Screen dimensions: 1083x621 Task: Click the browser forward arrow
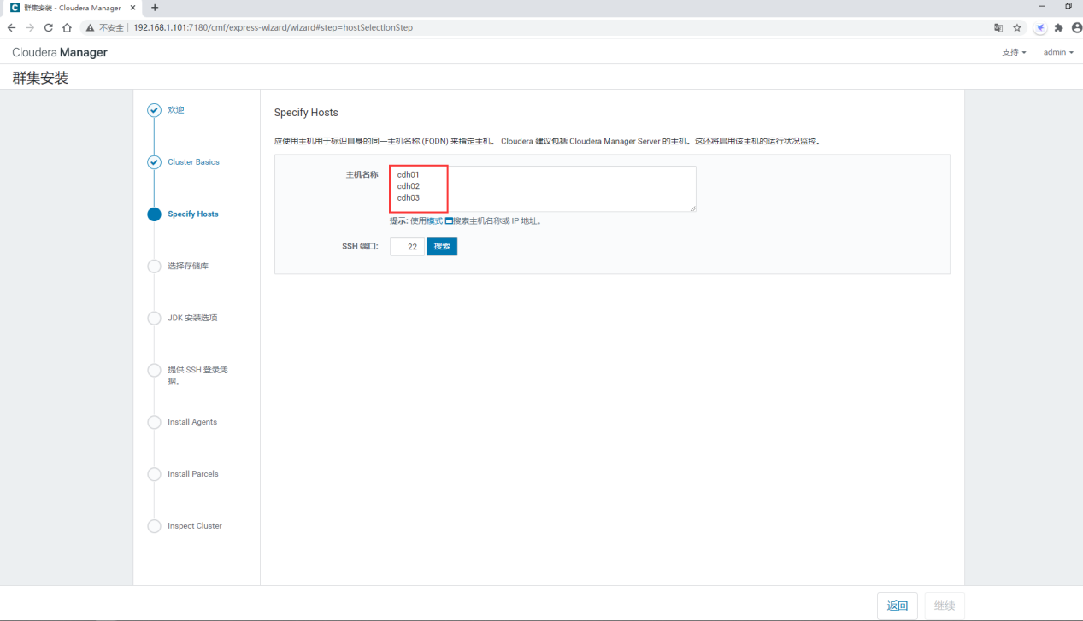tap(30, 27)
